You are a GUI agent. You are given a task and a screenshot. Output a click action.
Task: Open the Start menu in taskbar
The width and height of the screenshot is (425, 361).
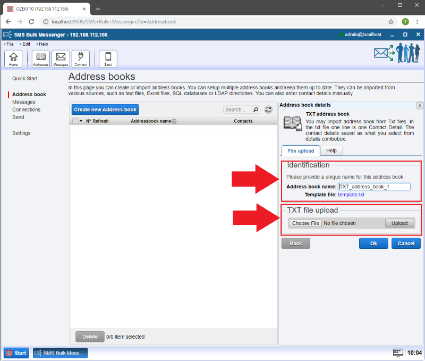click(16, 353)
